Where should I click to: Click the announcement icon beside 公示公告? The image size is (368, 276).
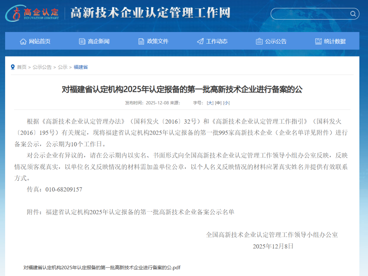tap(259, 41)
